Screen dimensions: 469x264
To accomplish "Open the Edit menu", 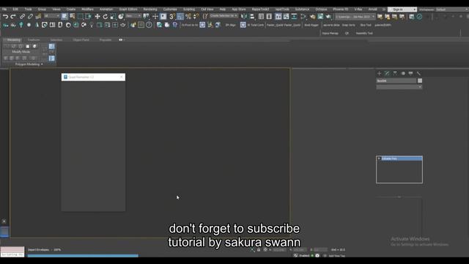I will click(15, 10).
